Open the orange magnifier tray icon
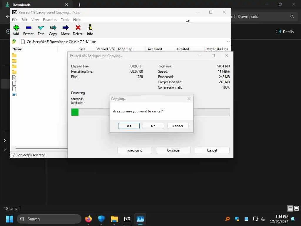Image resolution: width=301 pixels, height=226 pixels. [x=228, y=219]
